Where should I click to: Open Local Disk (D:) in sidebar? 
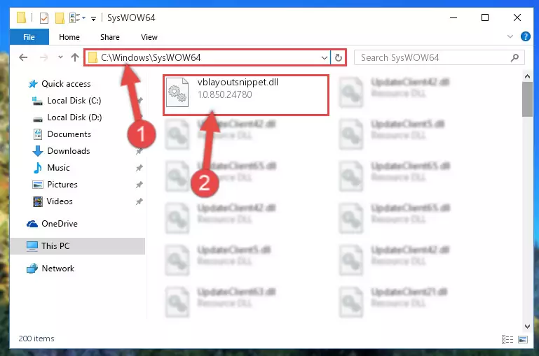tap(74, 118)
